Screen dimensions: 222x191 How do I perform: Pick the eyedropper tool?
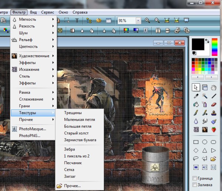pyautogui.click(x=196, y=96)
